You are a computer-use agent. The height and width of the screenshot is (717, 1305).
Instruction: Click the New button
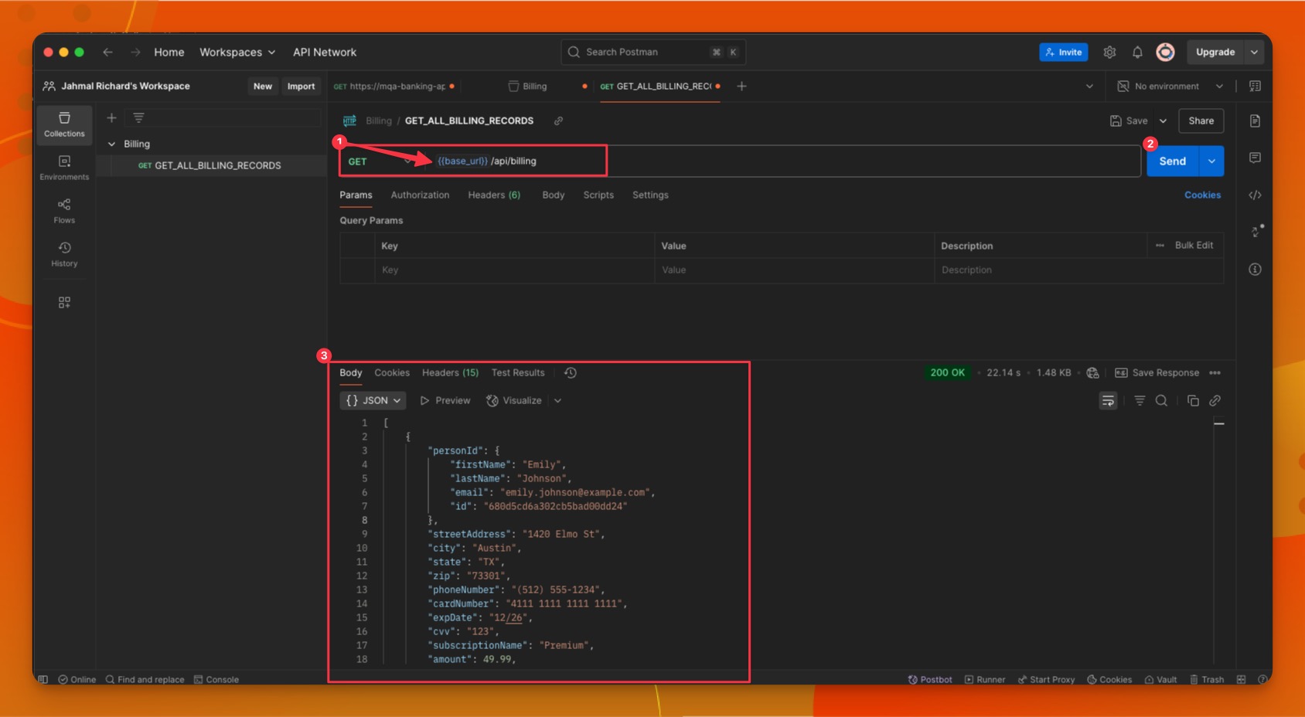263,86
